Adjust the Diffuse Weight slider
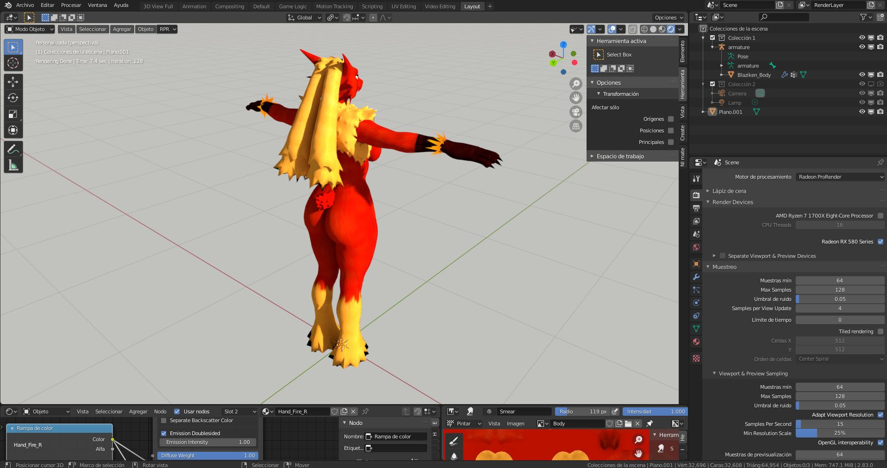 pos(208,456)
